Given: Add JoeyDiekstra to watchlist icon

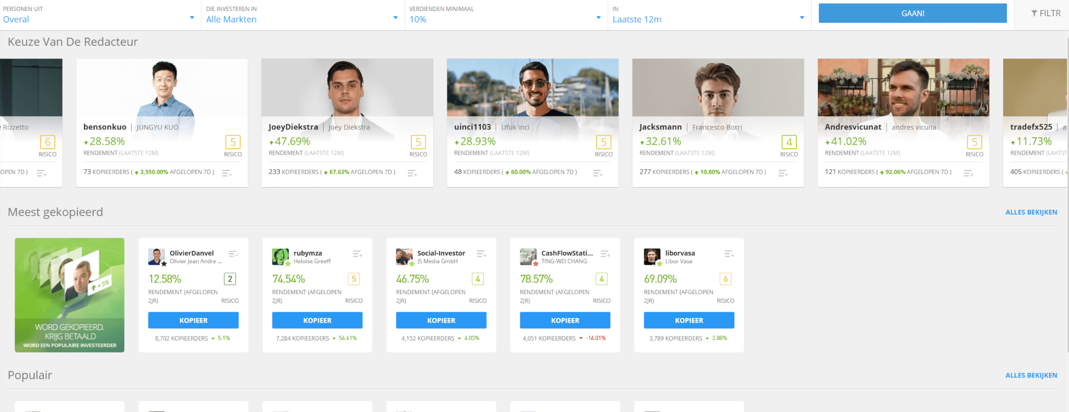Looking at the screenshot, I should [412, 173].
